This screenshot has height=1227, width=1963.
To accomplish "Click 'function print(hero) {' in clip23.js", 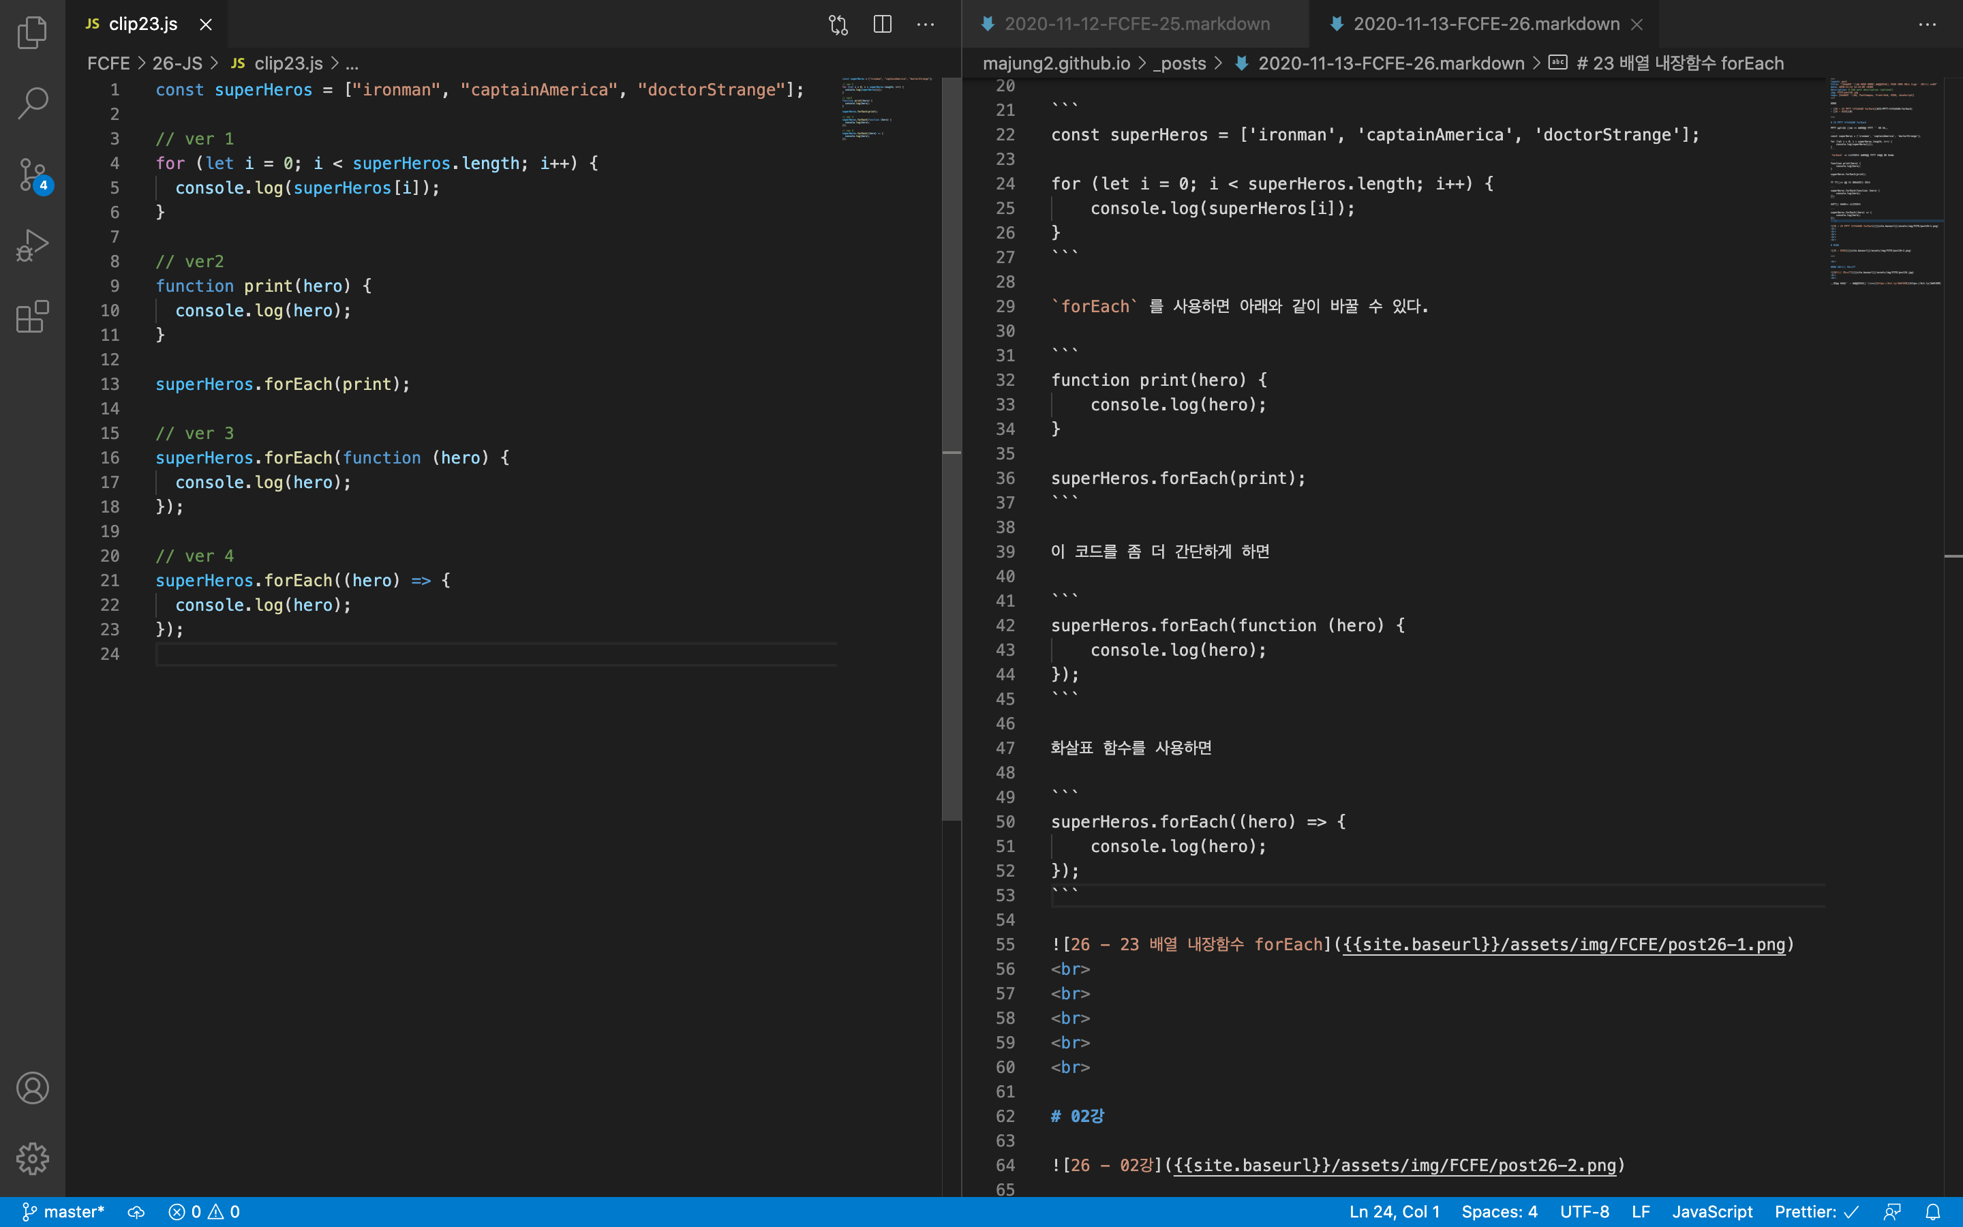I will tap(264, 286).
